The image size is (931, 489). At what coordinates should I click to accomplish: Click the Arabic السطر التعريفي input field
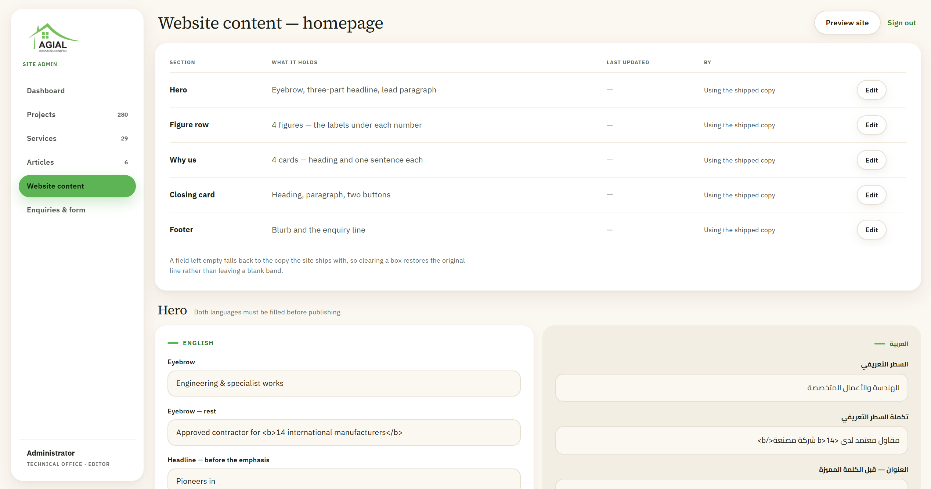pos(732,388)
